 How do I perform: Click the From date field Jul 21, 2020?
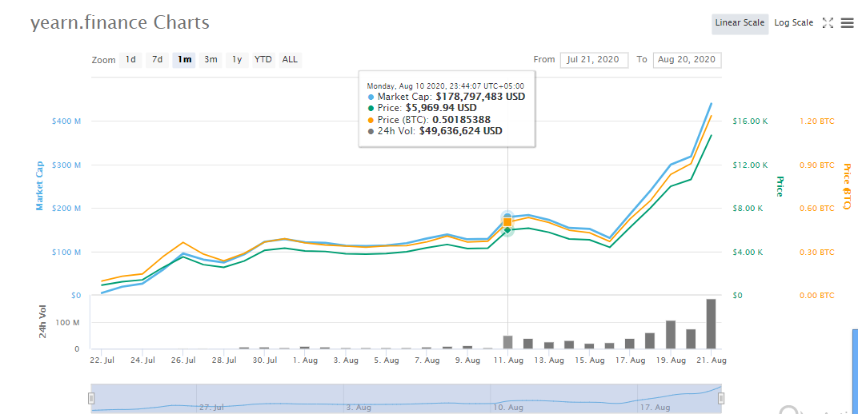click(x=594, y=59)
